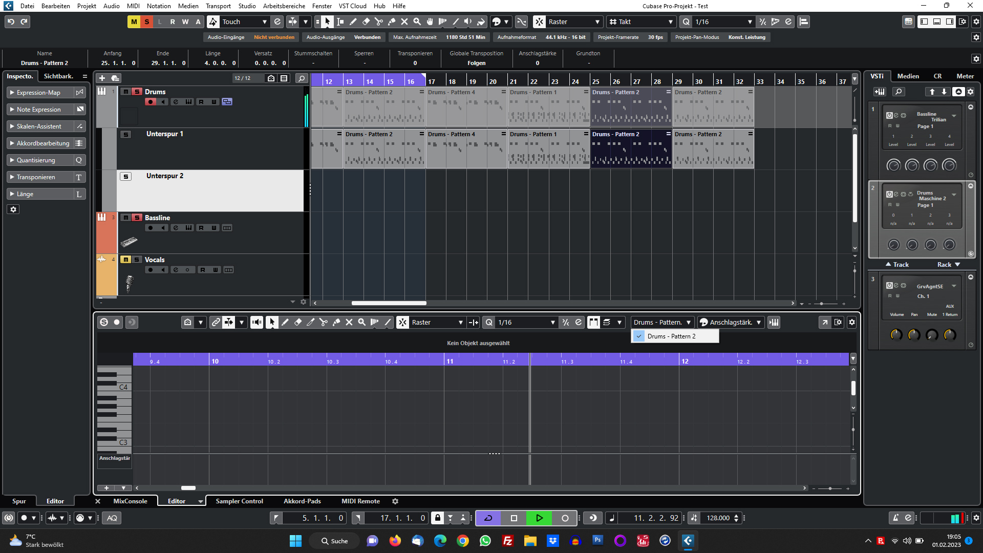Click the Stop button in the transport bar
This screenshot has height=553, width=983.
(514, 518)
